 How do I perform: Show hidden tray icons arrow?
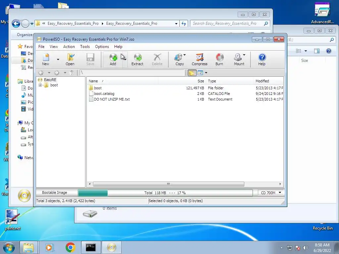[281, 248]
